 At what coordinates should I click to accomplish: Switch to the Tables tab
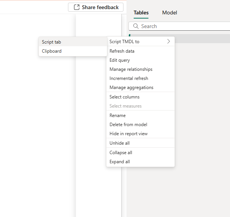(141, 12)
